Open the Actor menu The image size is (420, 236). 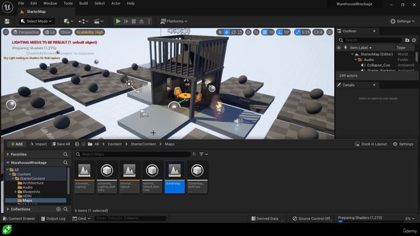[115, 3]
